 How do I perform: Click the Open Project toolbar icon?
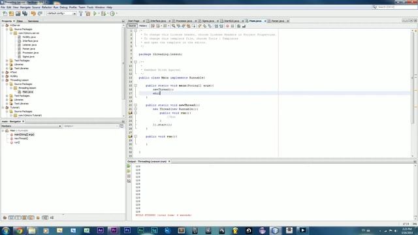18,13
